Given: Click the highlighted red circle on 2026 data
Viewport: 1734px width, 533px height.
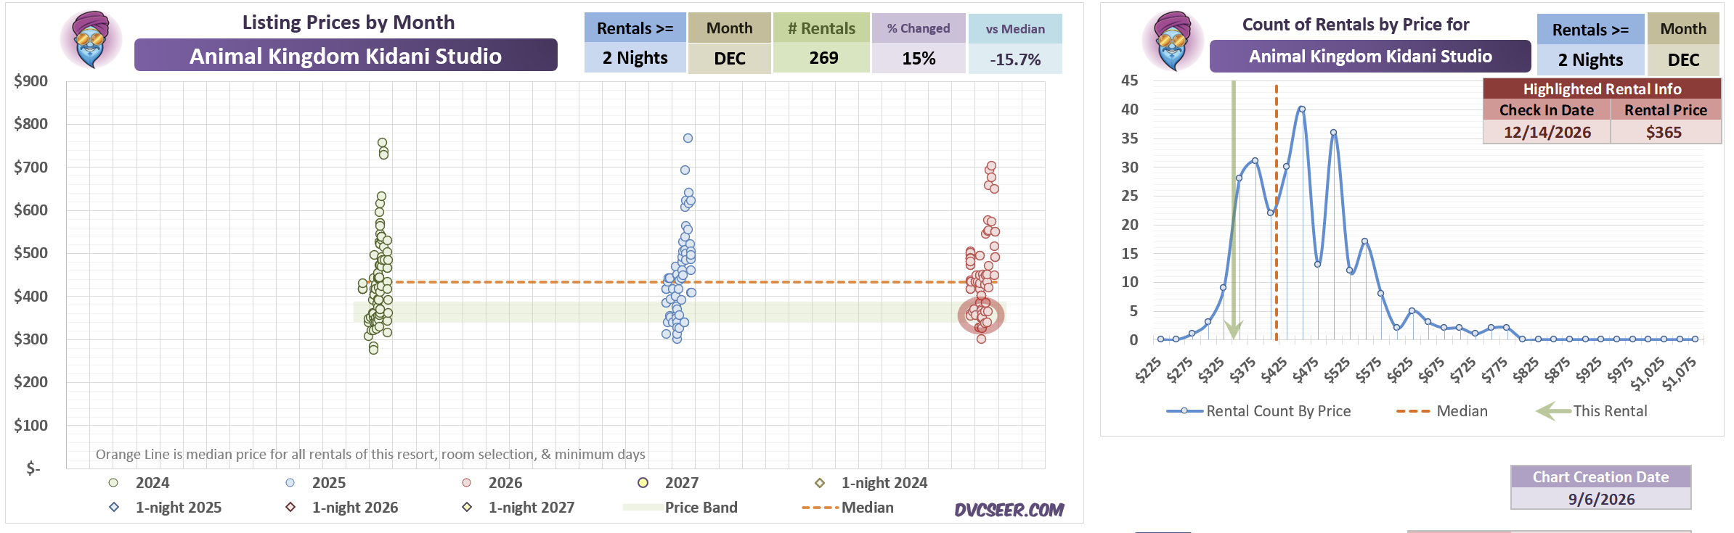Looking at the screenshot, I should [981, 315].
